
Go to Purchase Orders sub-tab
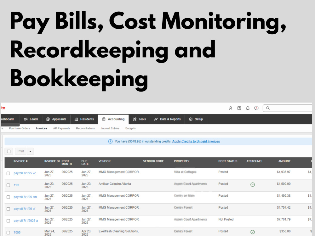coord(20,128)
